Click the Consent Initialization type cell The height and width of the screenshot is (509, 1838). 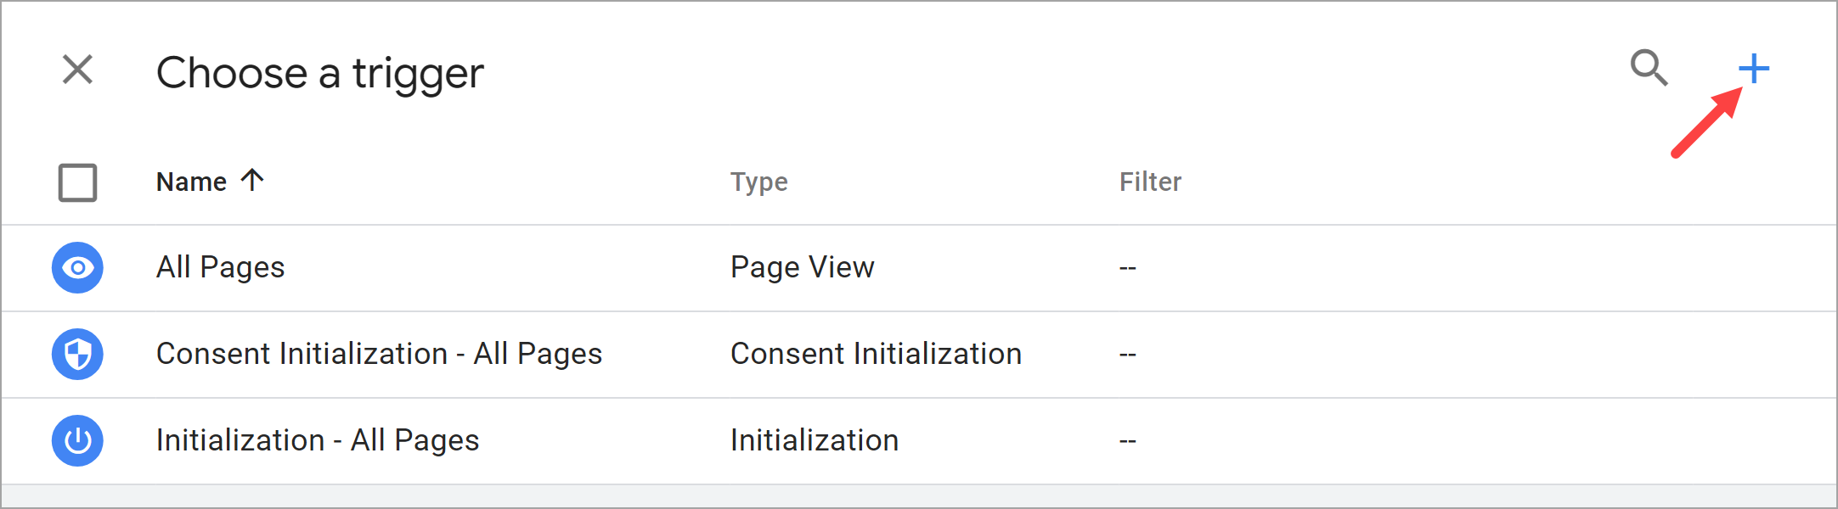click(876, 355)
